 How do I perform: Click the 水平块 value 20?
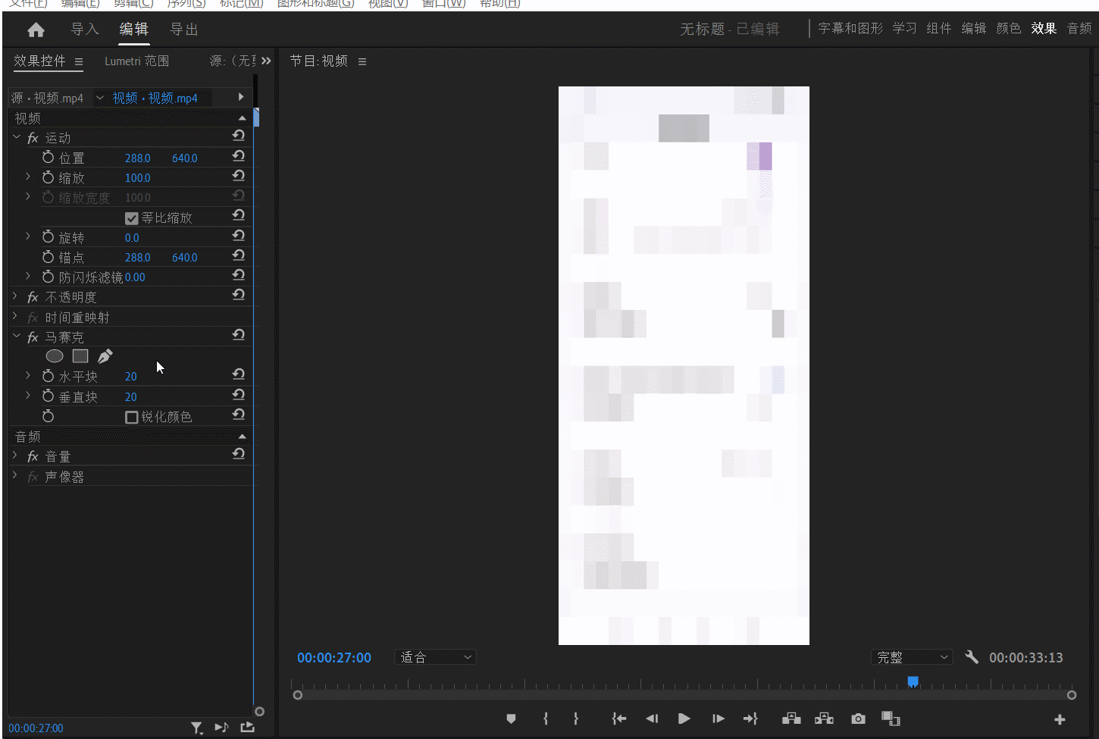coord(131,377)
